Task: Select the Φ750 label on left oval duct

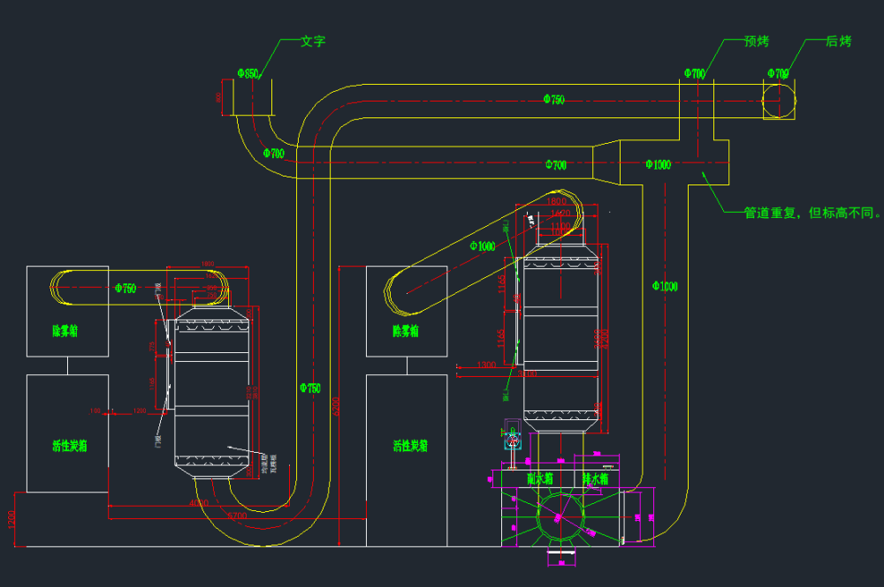Action: (126, 289)
